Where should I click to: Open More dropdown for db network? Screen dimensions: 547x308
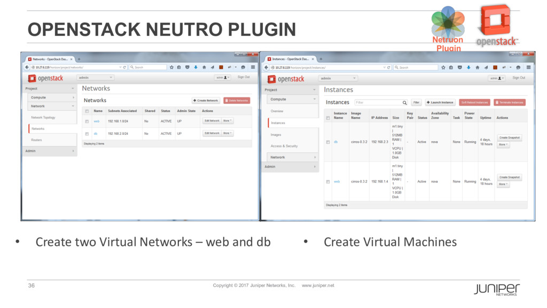pyautogui.click(x=228, y=133)
